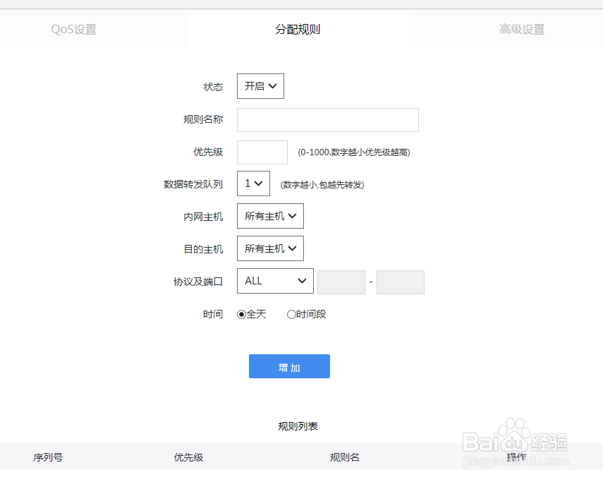This screenshot has width=603, height=482.
Task: Click the 操作 column header
Action: click(x=516, y=457)
